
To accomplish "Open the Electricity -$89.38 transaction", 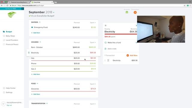I will [x=121, y=61].
